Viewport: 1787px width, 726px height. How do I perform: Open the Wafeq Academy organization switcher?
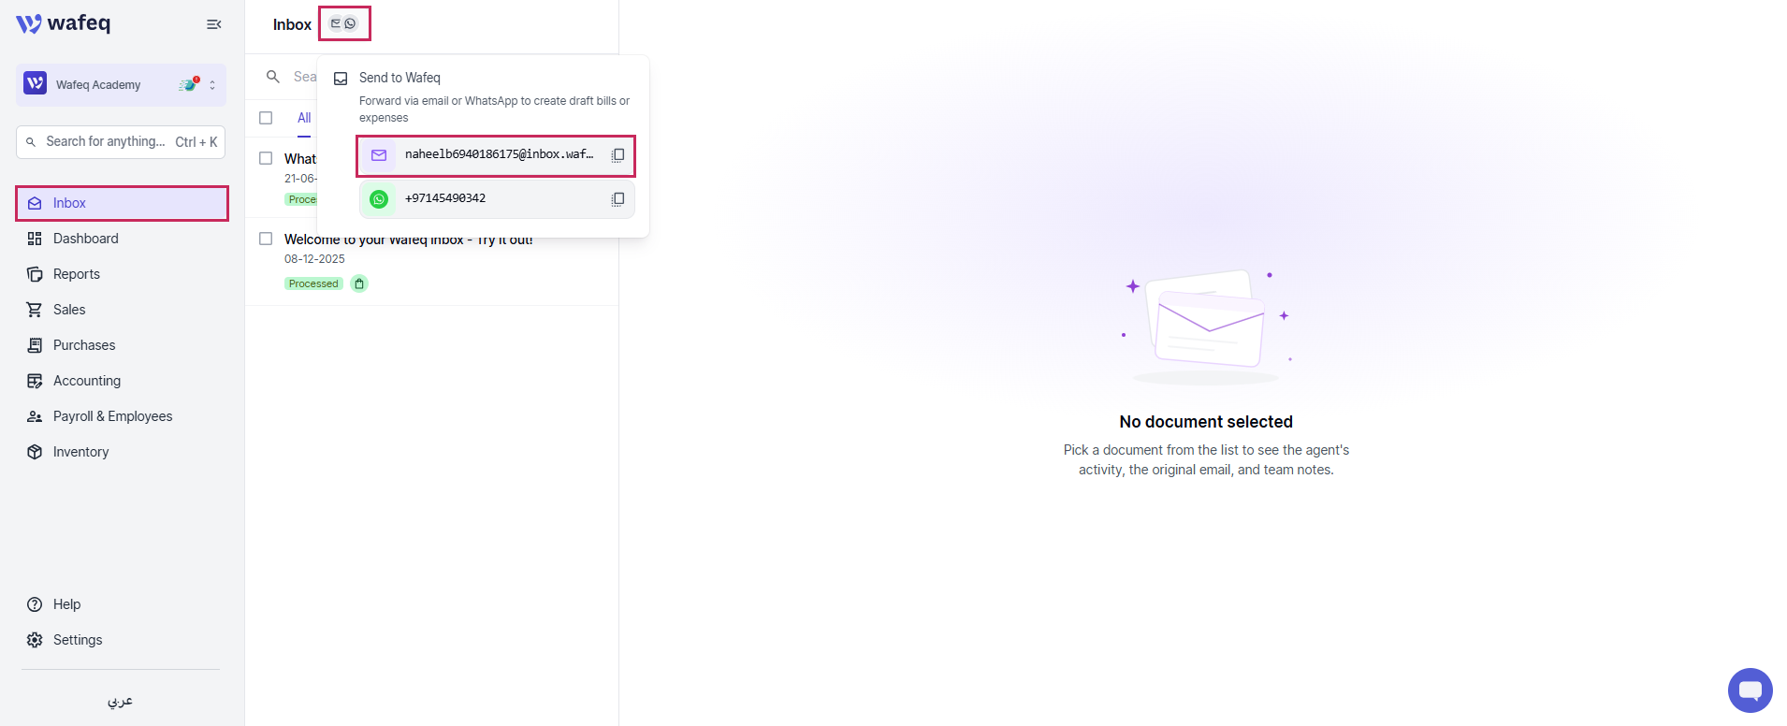(x=121, y=84)
